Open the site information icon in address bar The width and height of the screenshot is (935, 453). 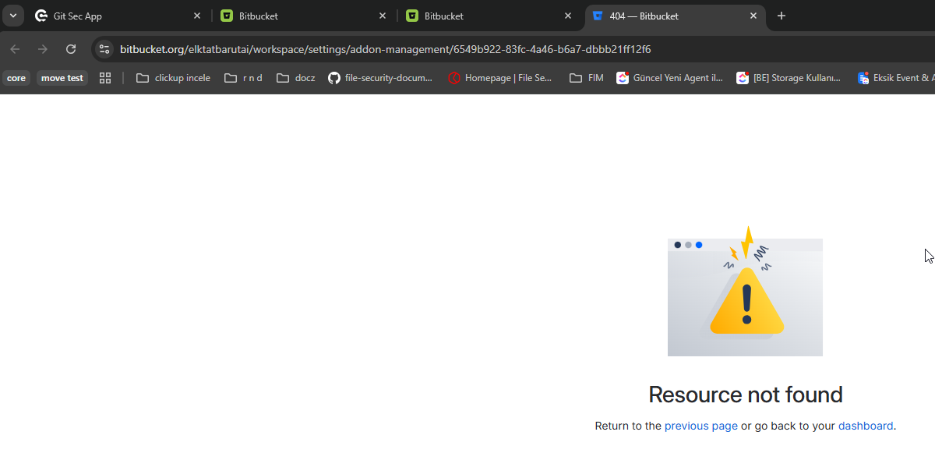click(x=104, y=49)
